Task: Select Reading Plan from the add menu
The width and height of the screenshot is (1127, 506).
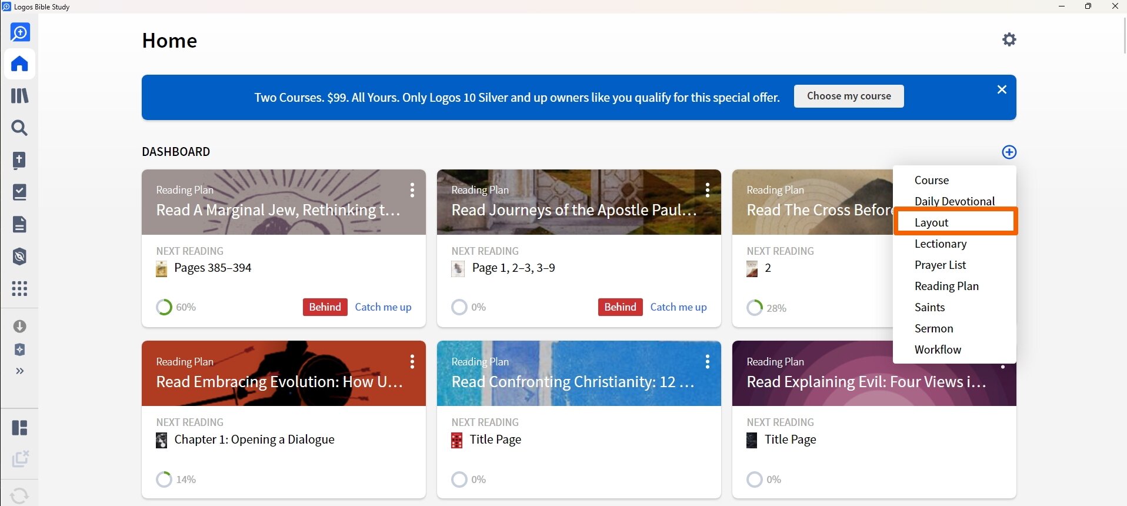Action: (955, 286)
